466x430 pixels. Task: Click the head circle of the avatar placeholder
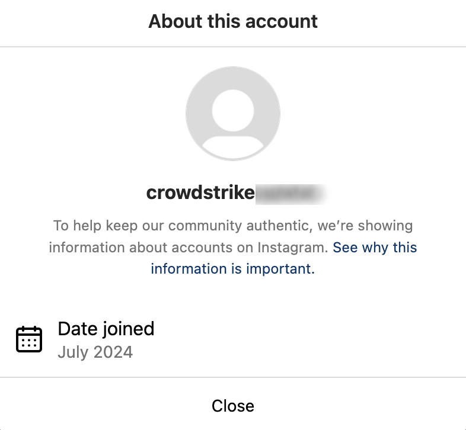coord(233,110)
